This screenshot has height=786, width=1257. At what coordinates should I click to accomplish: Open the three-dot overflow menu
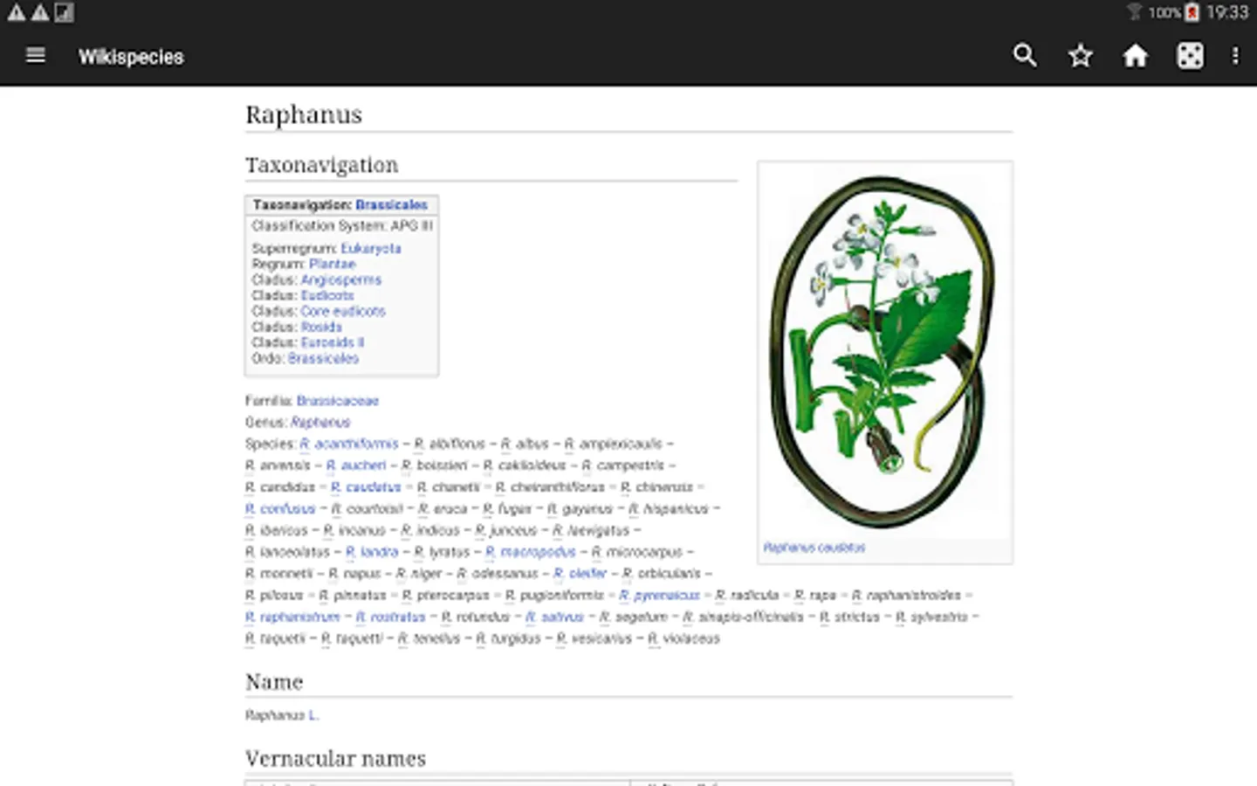coord(1235,56)
